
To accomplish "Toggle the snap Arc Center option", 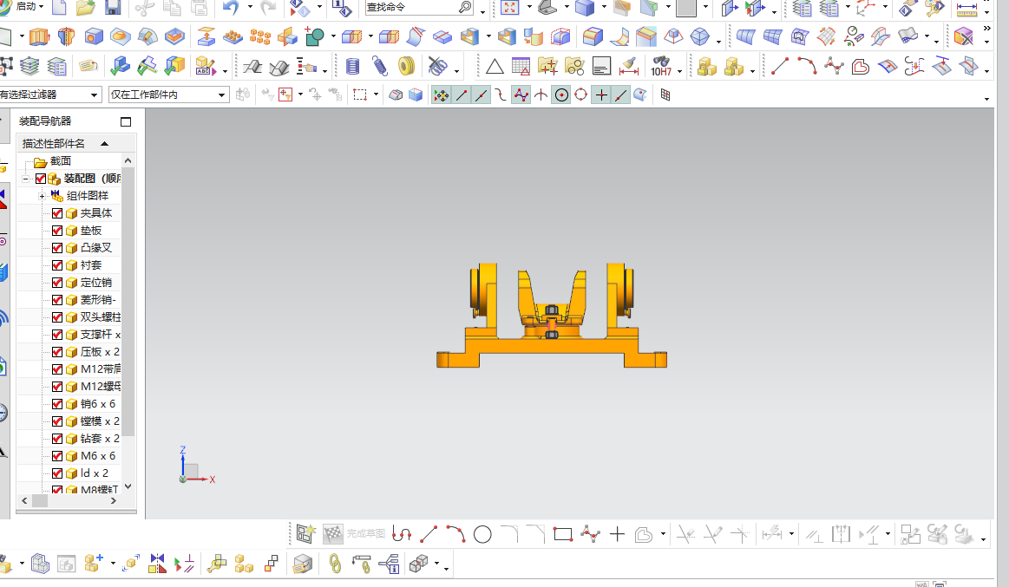I will click(x=561, y=95).
